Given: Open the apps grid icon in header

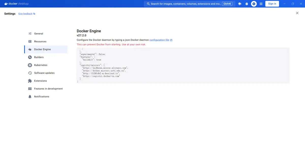Looking at the screenshot, I should (261, 4).
